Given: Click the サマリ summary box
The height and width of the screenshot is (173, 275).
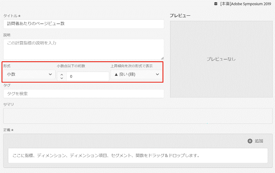Looking at the screenshot, I should point(138,116).
